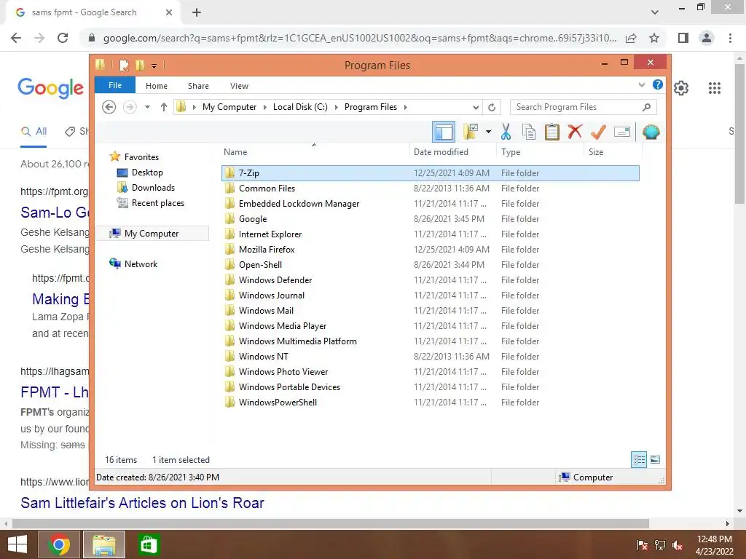746x559 pixels.
Task: Click the Explorer Help question mark icon
Action: point(658,84)
